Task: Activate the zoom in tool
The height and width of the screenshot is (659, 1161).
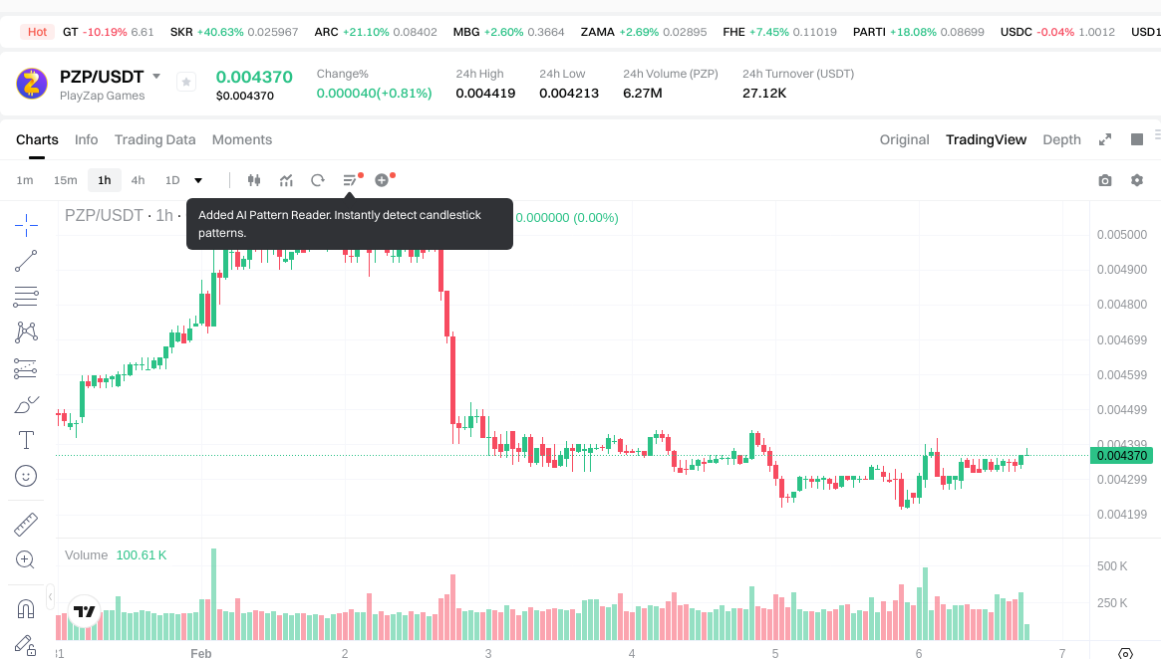Action: click(27, 559)
